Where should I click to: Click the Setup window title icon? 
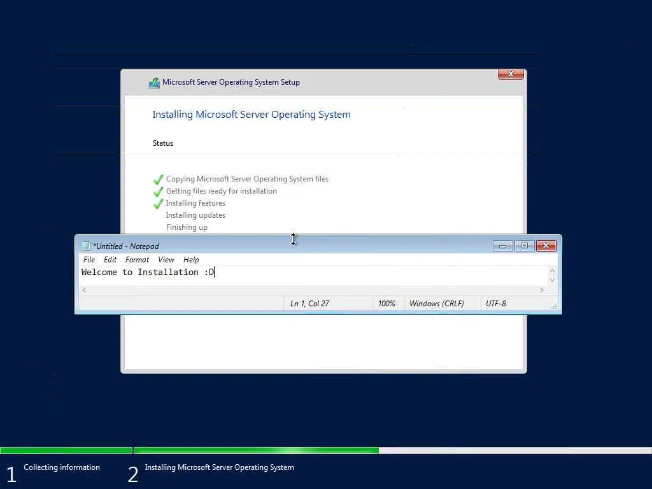pos(154,82)
